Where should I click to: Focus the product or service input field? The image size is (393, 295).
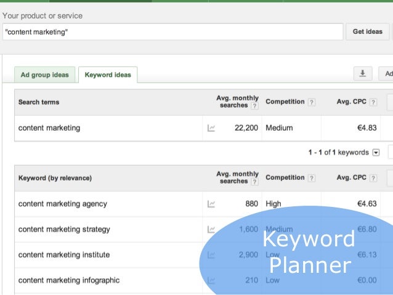pos(172,32)
